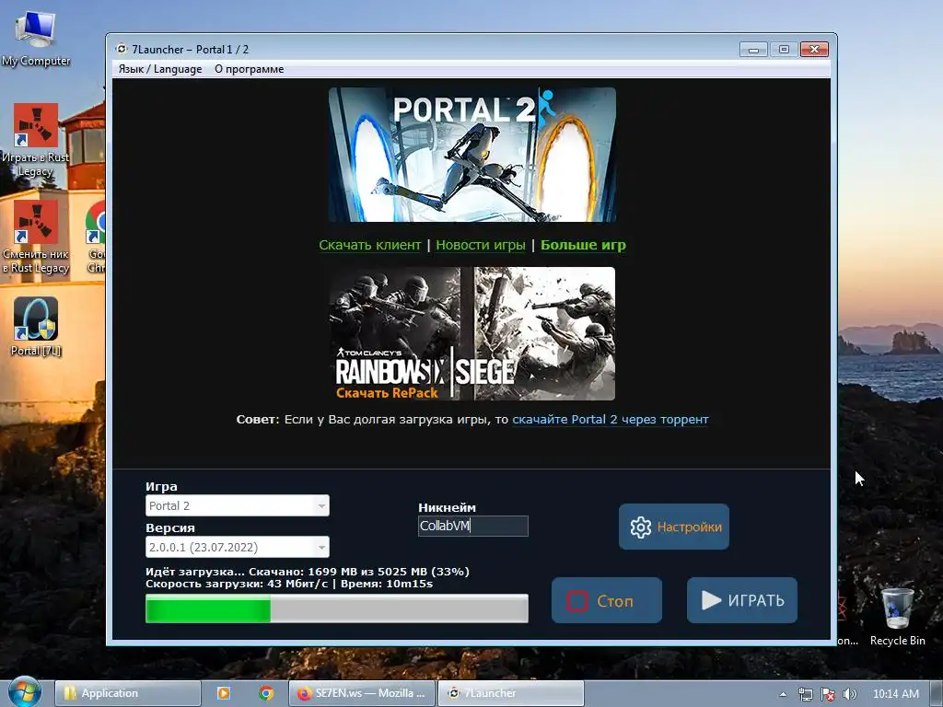Click the 10:14 AM clock

[x=895, y=694]
